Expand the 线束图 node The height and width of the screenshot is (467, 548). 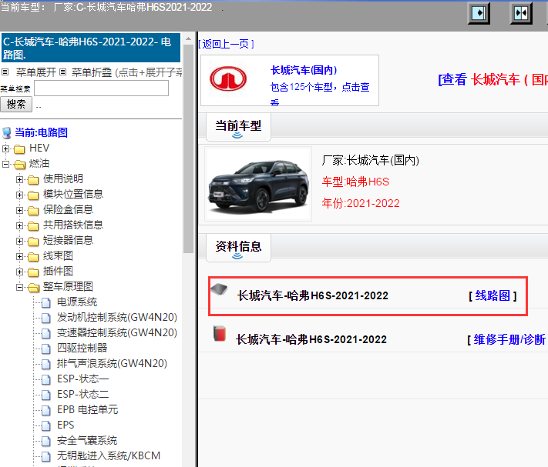click(x=19, y=257)
